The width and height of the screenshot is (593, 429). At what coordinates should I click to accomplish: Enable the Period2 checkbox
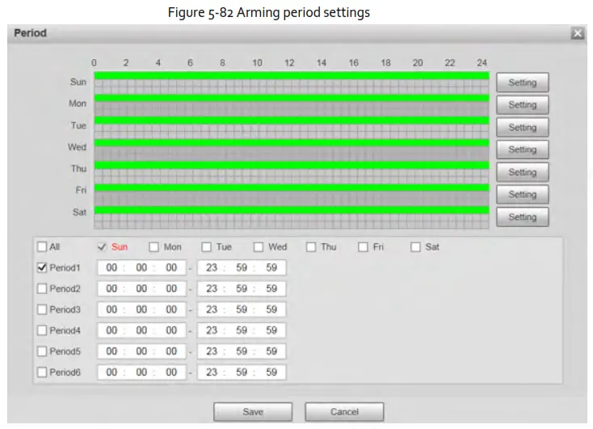click(x=42, y=288)
